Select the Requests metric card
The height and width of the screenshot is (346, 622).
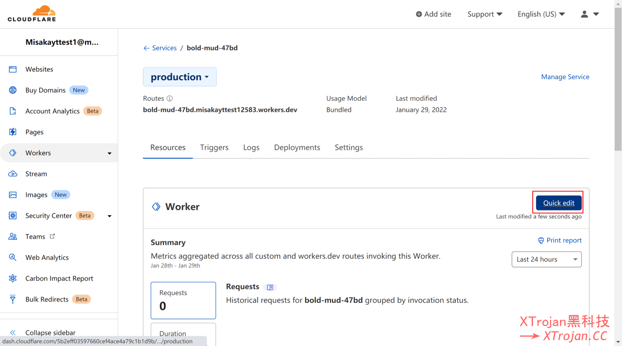pos(183,300)
